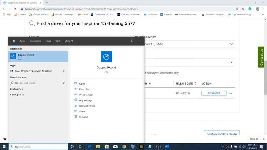267x150 pixels.
Task: Switch to the Email search tab
Action: (x=48, y=41)
